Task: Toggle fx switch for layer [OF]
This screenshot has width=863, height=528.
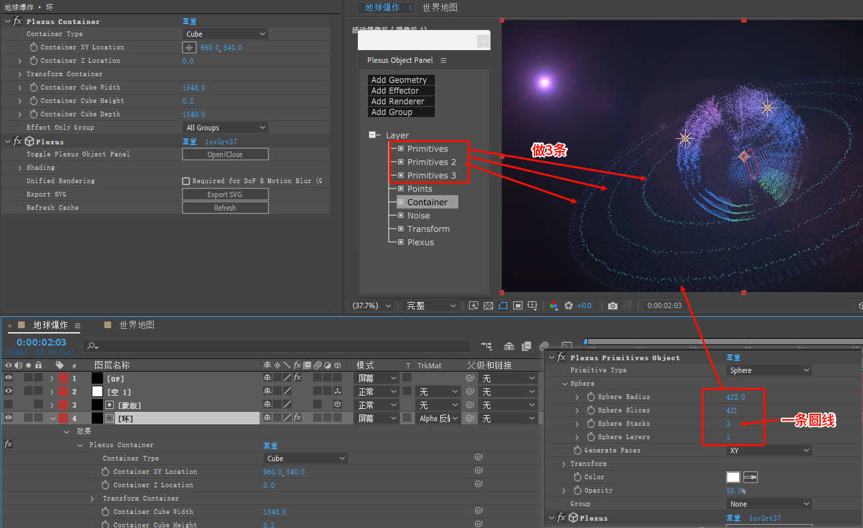Action: pyautogui.click(x=298, y=378)
